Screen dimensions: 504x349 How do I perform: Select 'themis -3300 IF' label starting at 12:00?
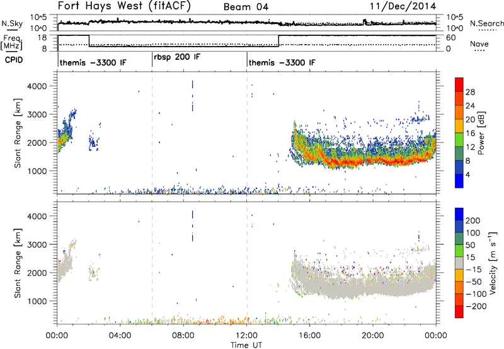pos(282,62)
